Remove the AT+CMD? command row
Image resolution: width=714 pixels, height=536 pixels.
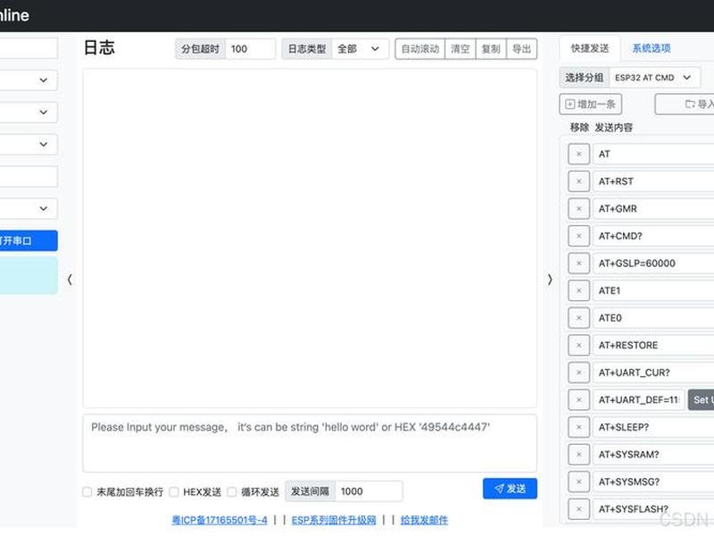[x=578, y=236]
